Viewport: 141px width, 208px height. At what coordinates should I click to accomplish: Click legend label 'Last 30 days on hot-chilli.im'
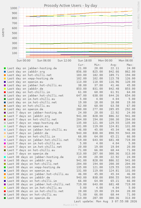[x=32, y=181]
